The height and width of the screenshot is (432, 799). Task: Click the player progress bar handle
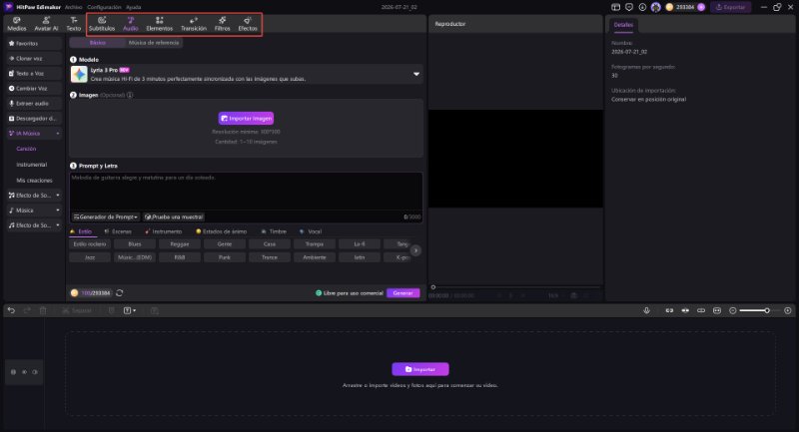(433, 287)
